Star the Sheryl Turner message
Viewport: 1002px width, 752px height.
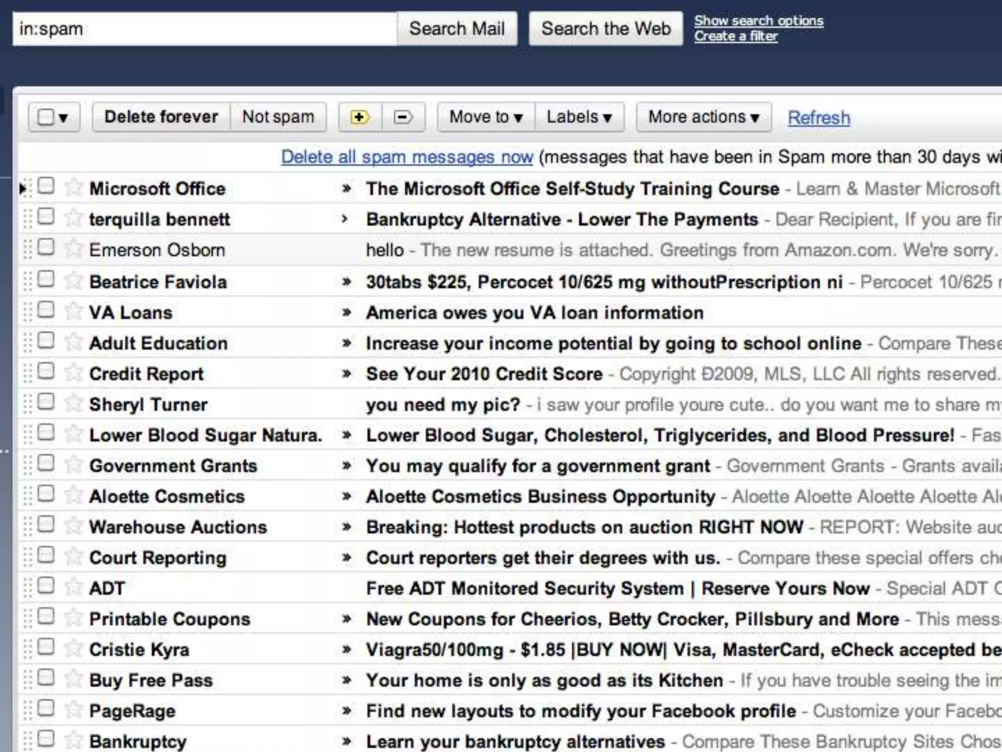click(73, 404)
